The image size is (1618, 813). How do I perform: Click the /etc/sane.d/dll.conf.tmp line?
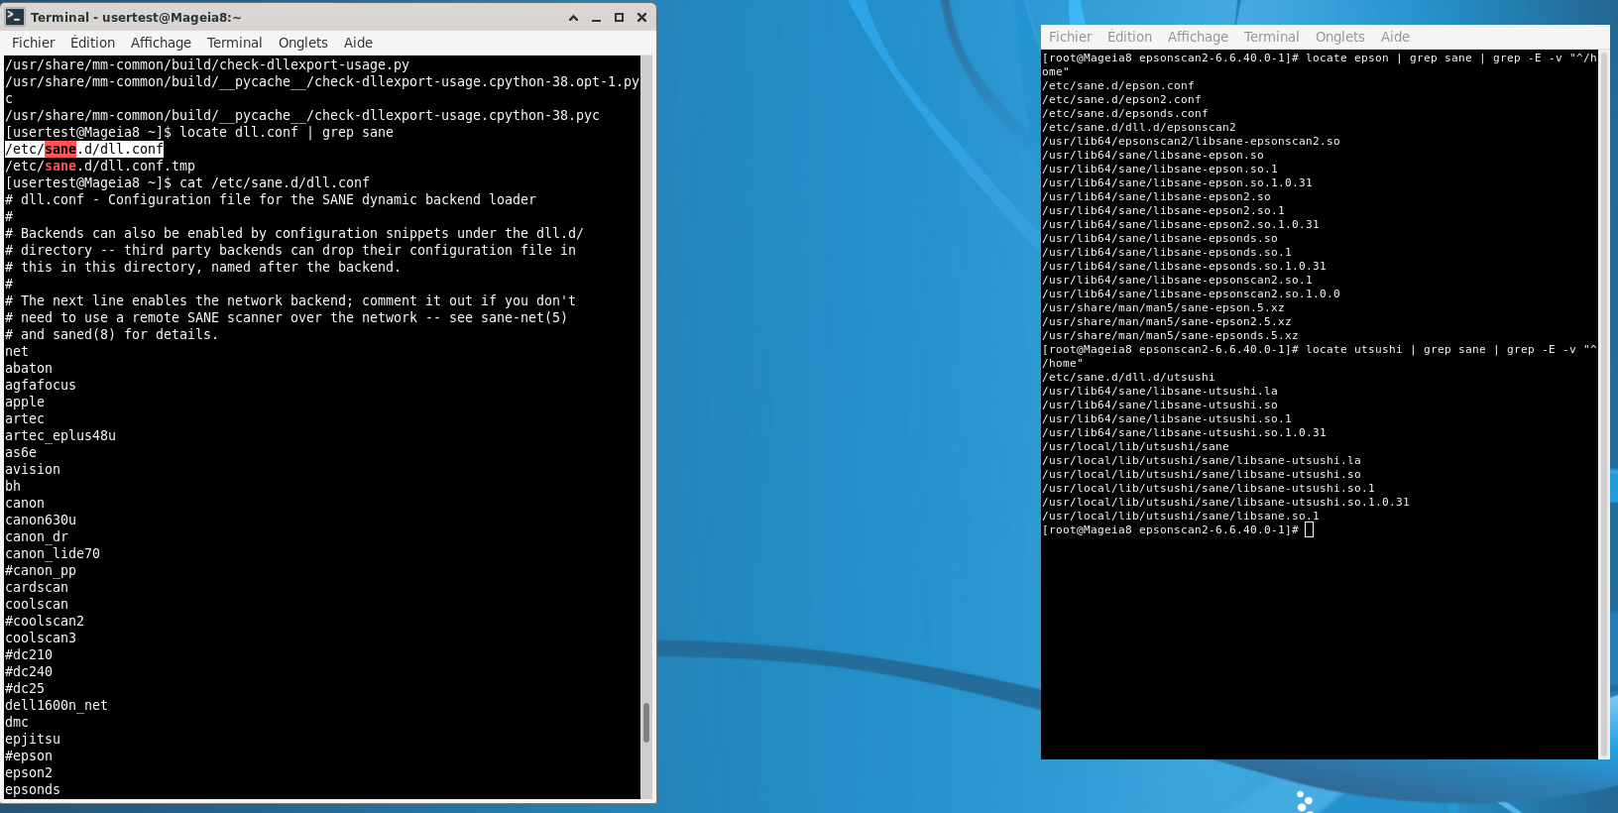[x=100, y=166]
